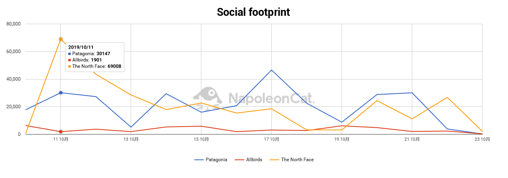Select the "17 10月" x-axis date label
Image resolution: width=508 pixels, height=178 pixels.
point(272,139)
